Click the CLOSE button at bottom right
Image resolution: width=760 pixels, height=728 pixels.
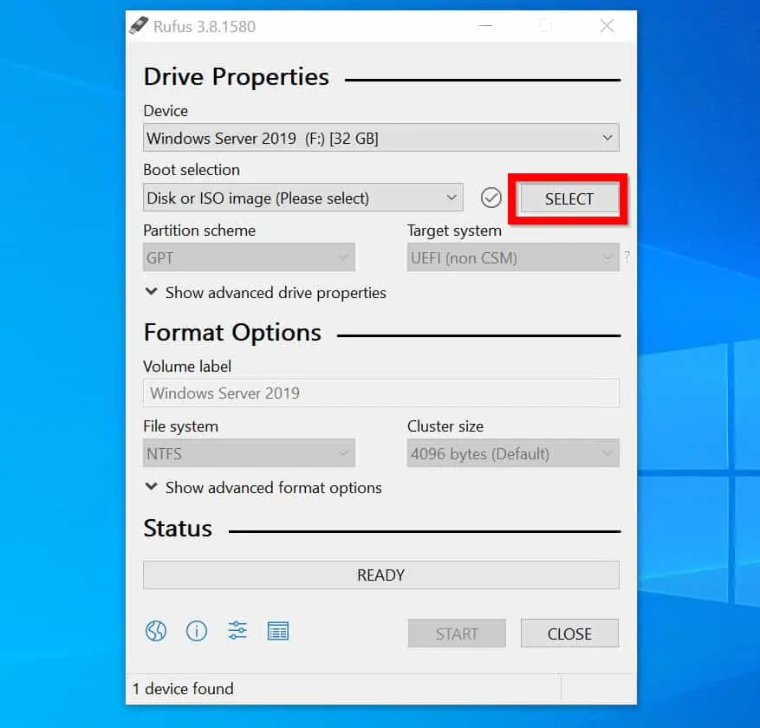click(569, 634)
